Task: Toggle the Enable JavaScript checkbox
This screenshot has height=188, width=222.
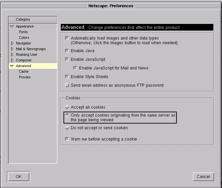Action: point(67,59)
